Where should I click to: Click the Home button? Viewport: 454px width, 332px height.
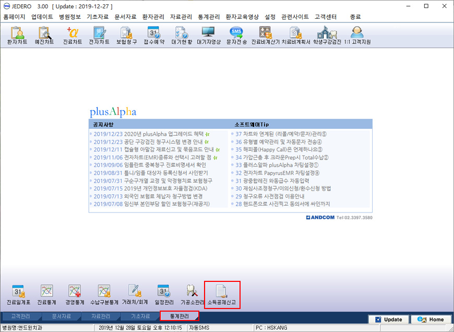[431, 319]
